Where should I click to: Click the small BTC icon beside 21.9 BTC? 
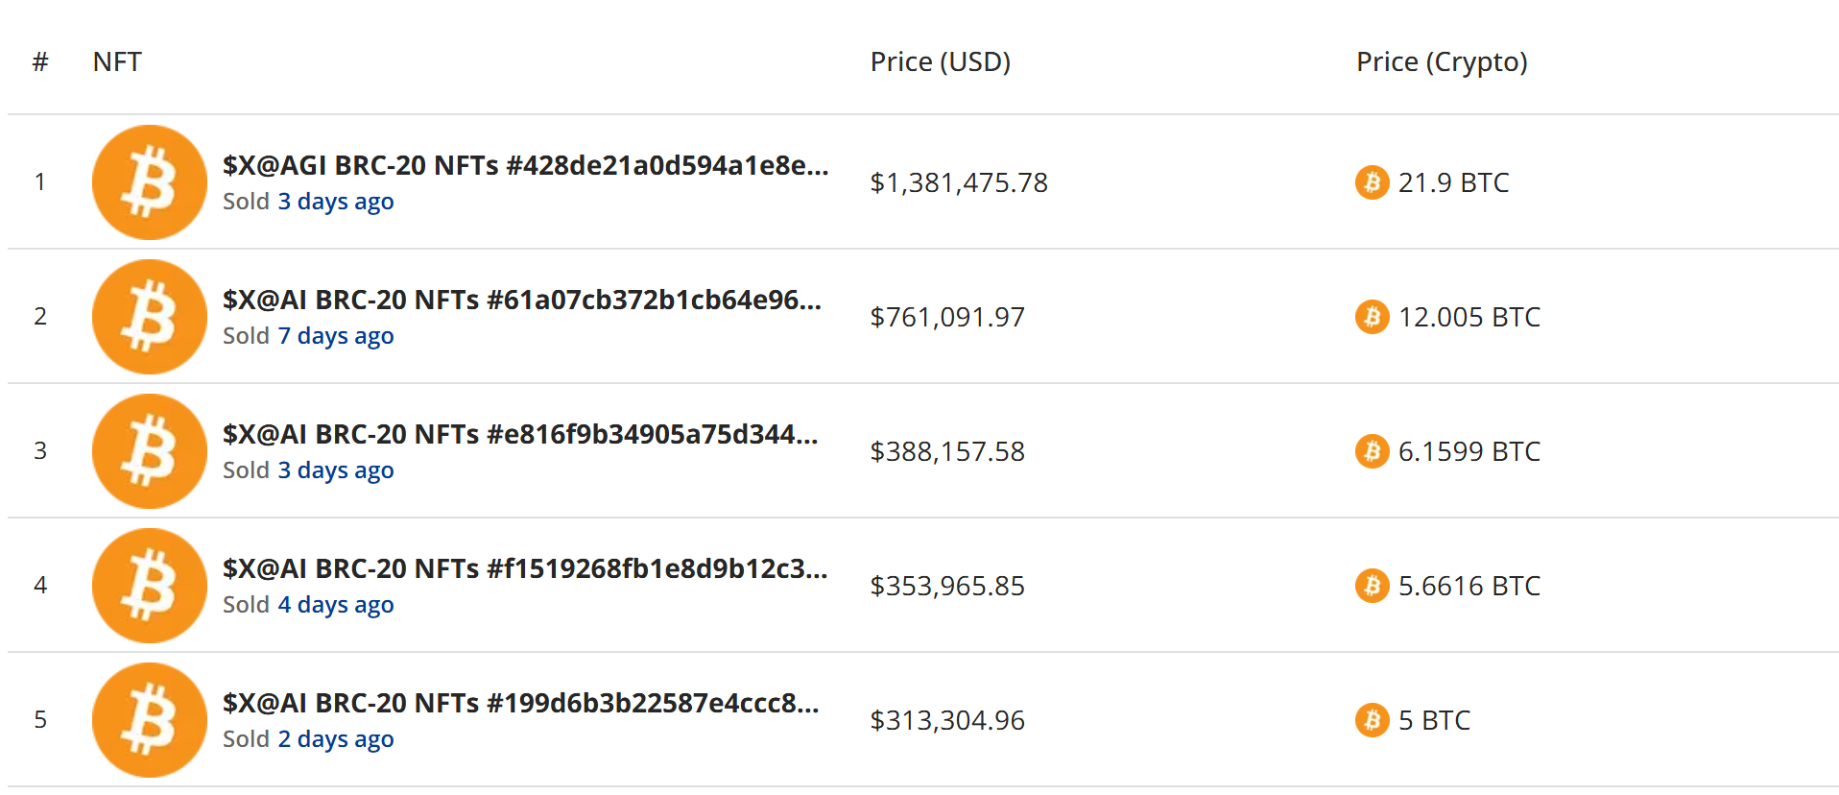(1373, 182)
